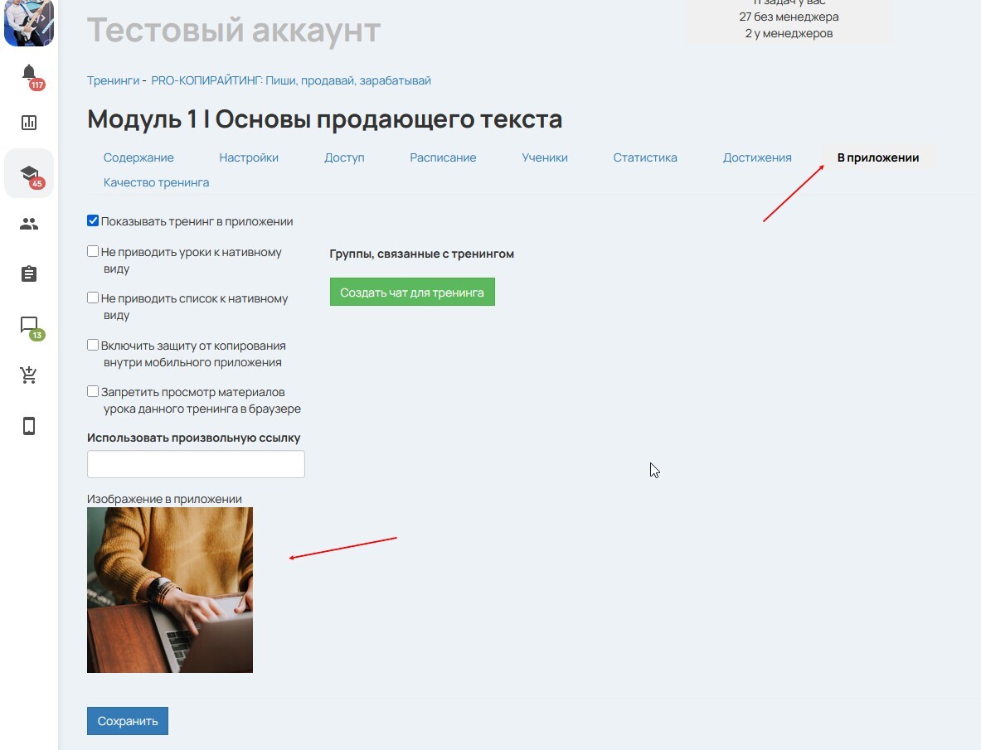The image size is (981, 750).
Task: Open the analytics chart icon
Action: click(x=29, y=123)
